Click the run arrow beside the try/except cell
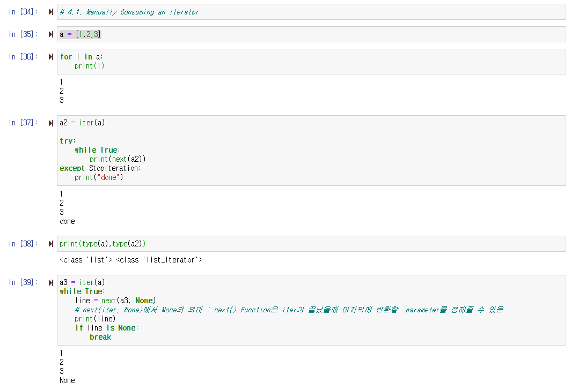The image size is (571, 390). [x=50, y=122]
